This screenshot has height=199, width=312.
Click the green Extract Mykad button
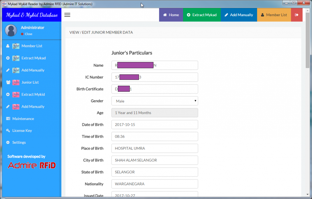pyautogui.click(x=201, y=15)
